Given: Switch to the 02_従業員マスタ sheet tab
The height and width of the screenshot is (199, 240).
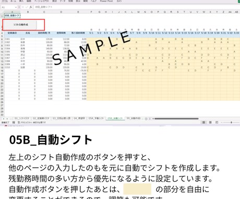Looking at the screenshot, I should click(x=41, y=118).
